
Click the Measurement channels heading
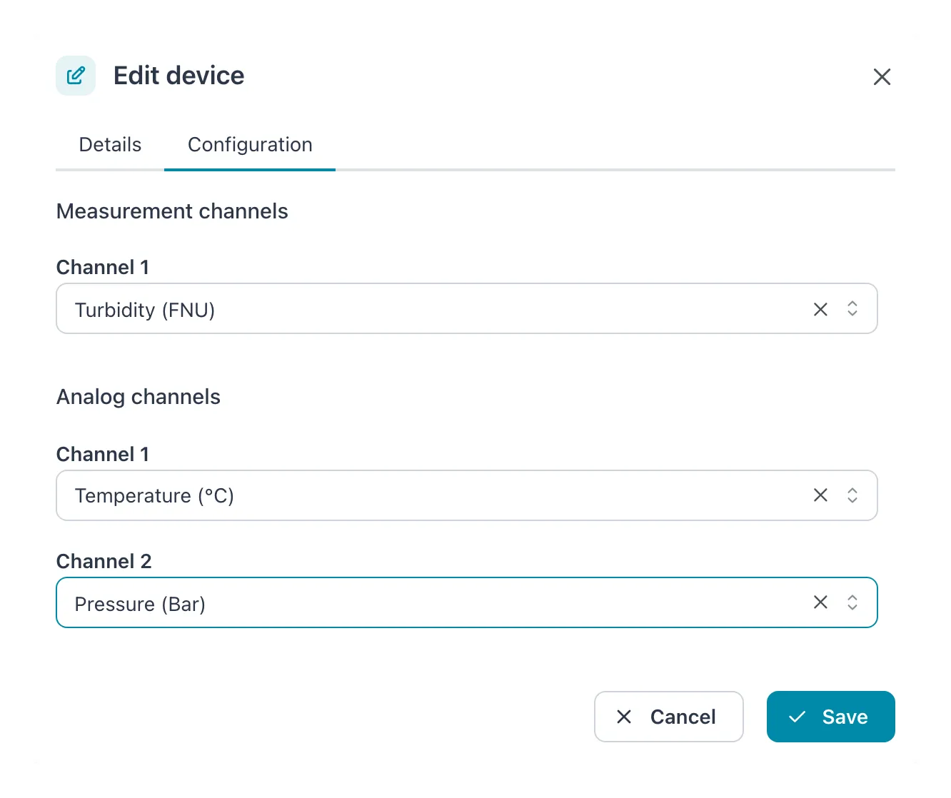tap(172, 211)
